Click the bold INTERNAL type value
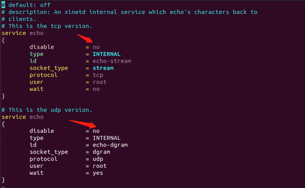 106,54
